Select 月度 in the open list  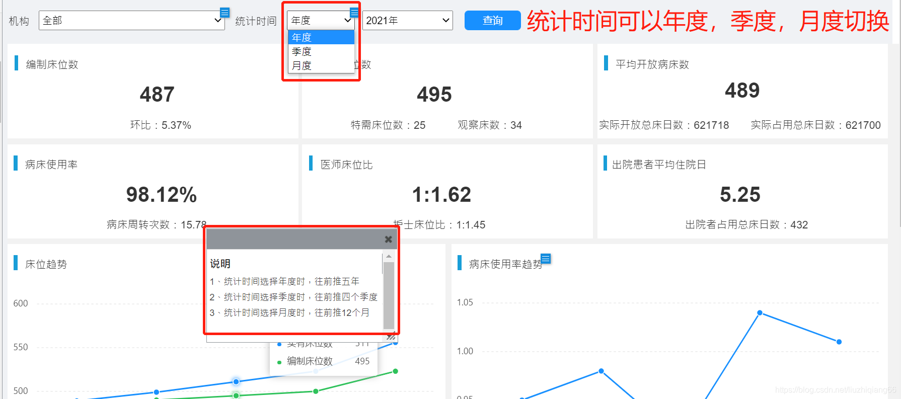pos(321,65)
